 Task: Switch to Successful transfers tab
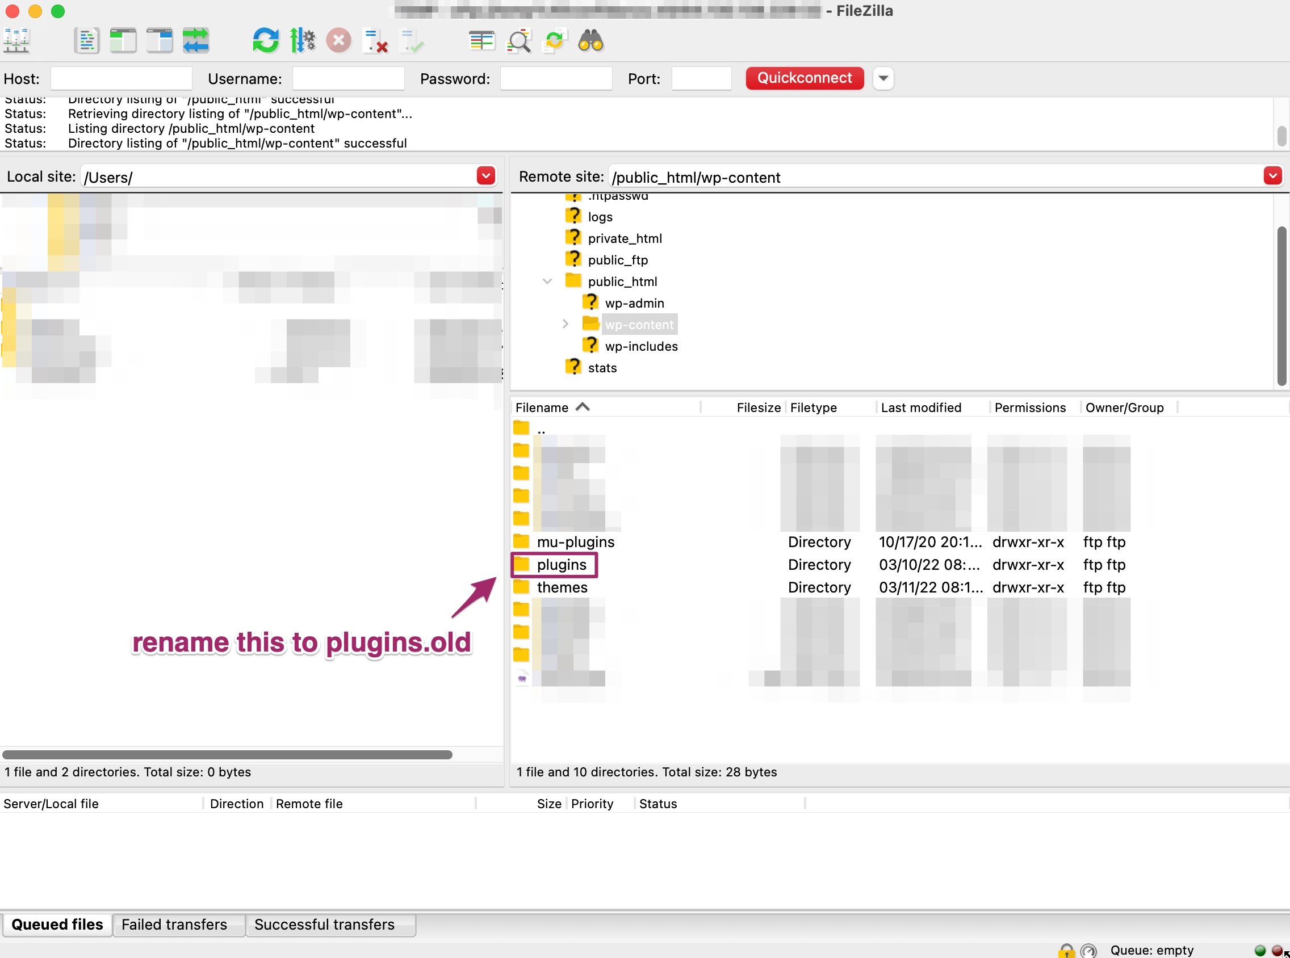pyautogui.click(x=324, y=925)
